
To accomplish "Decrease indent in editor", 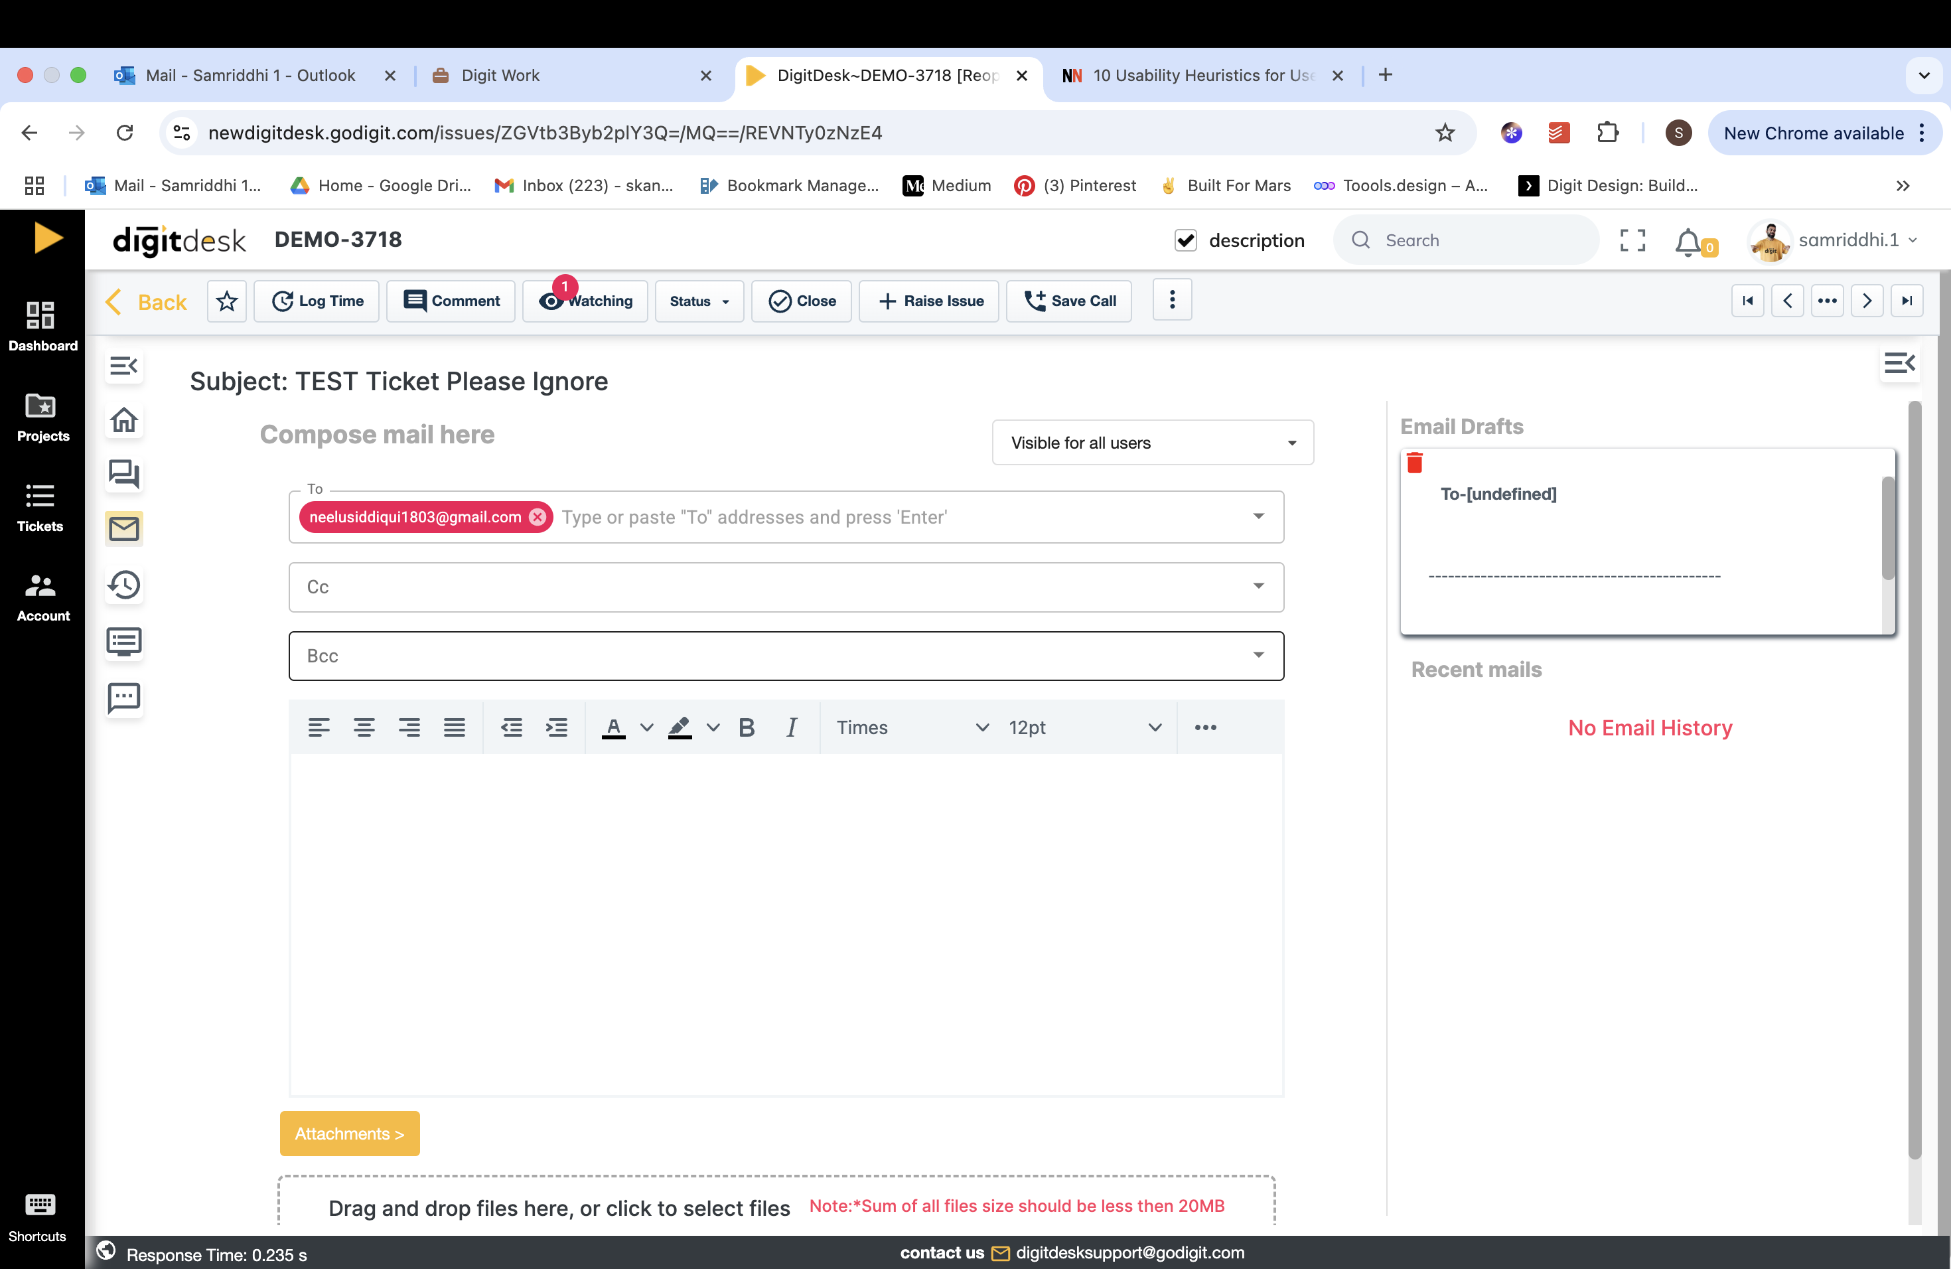I will (x=512, y=727).
